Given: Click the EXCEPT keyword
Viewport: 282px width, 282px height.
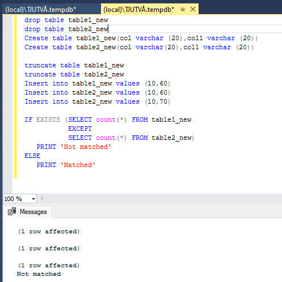Looking at the screenshot, I should [80, 129].
